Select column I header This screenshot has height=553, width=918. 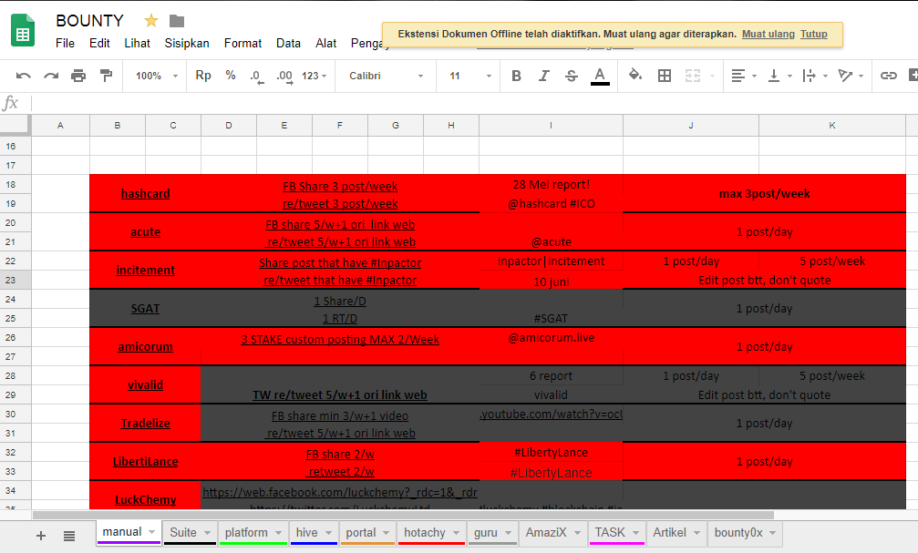pos(551,125)
